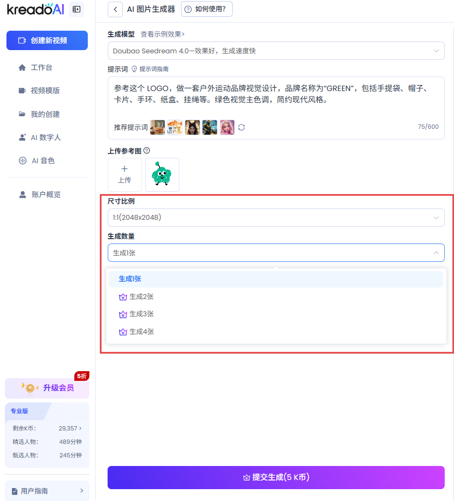Choose 生成3张 from the list
This screenshot has width=454, height=501.
pyautogui.click(x=142, y=314)
